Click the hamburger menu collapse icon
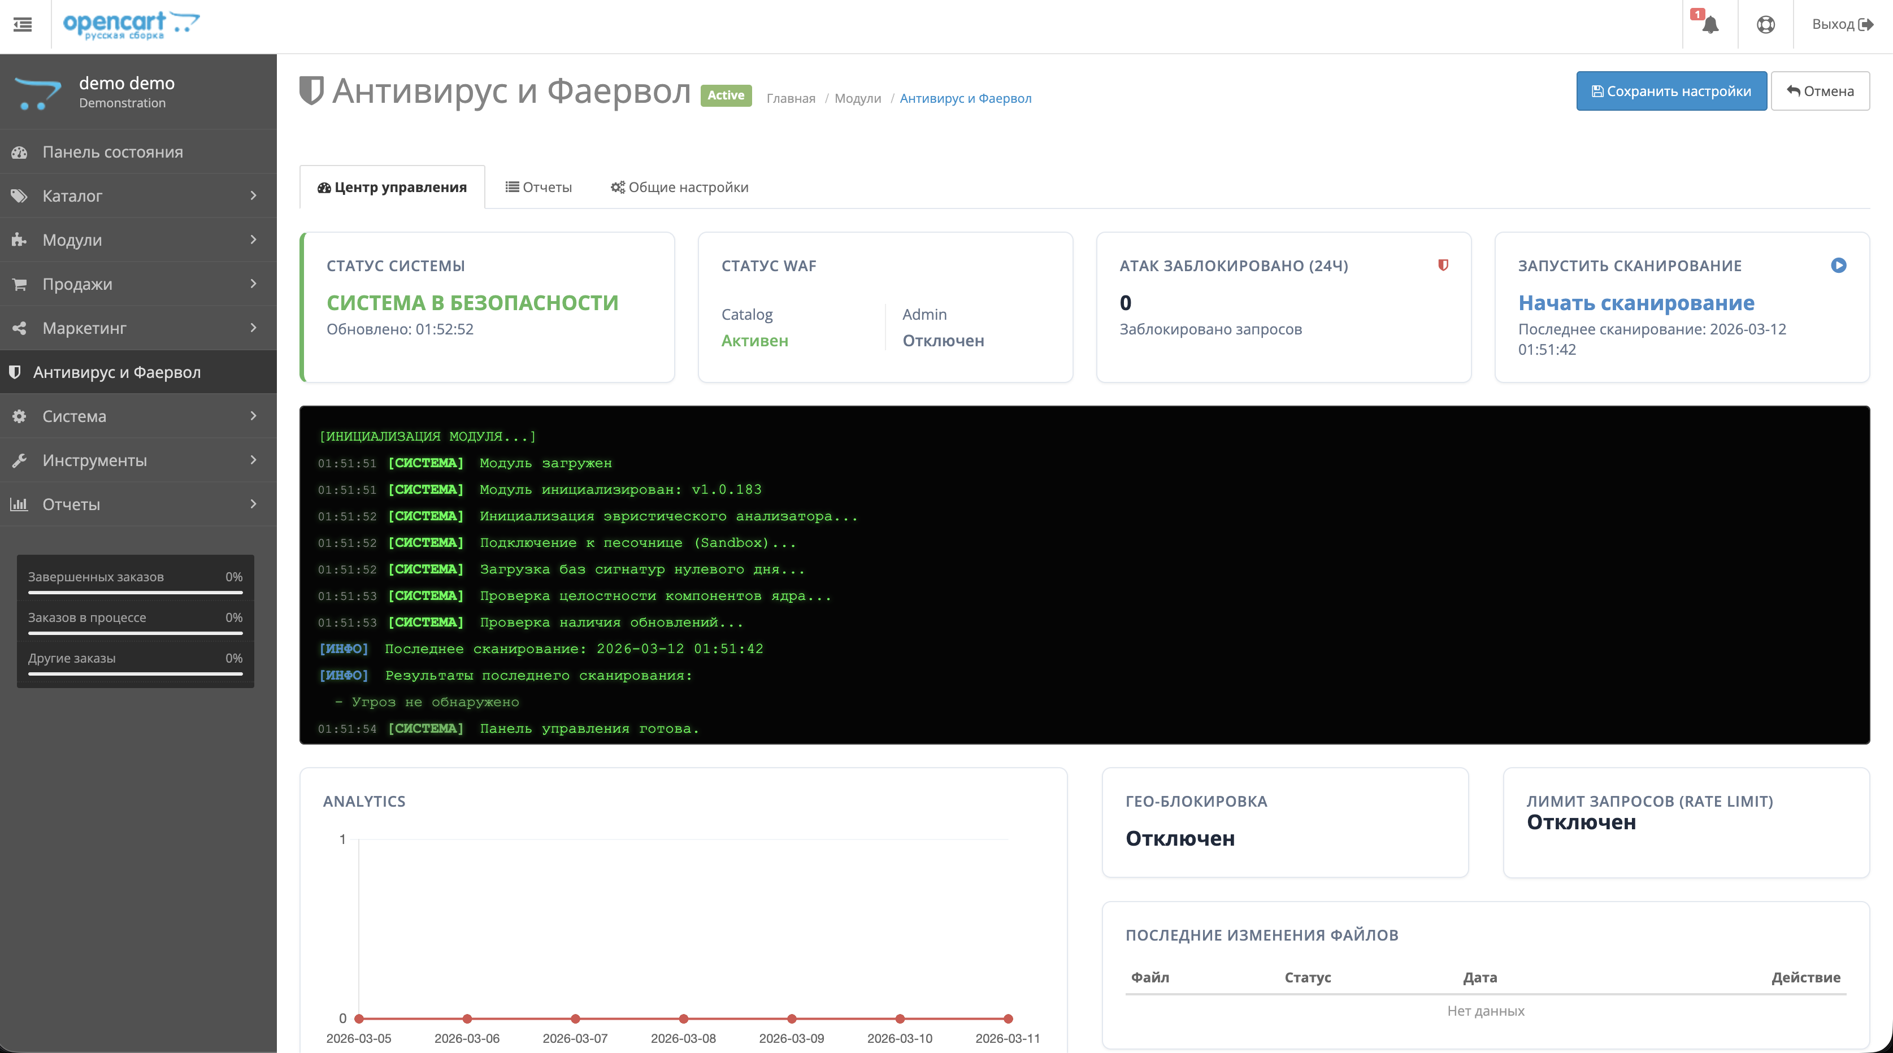Screen dimensions: 1893x1053 [23, 24]
